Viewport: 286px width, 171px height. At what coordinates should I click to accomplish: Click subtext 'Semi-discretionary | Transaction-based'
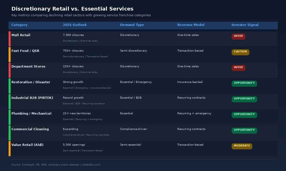click(85, 56)
